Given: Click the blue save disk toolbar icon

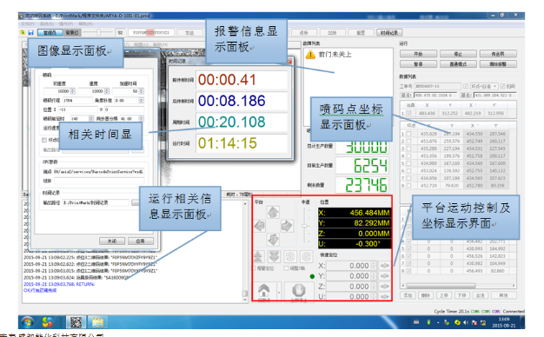Looking at the screenshot, I should click(x=31, y=33).
